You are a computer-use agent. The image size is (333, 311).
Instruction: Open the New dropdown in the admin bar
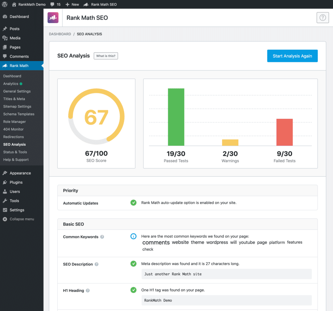coord(72,4)
